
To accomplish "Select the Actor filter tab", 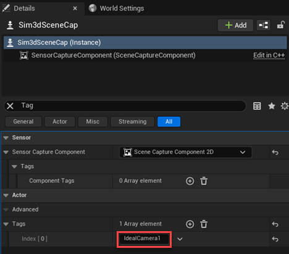I will (x=60, y=122).
